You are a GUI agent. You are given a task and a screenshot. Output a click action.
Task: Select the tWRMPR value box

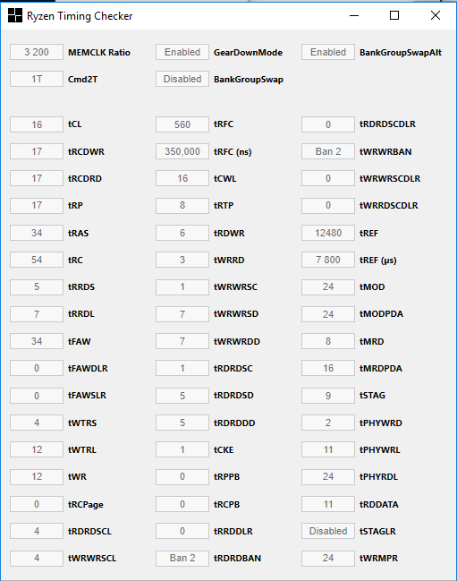328,558
